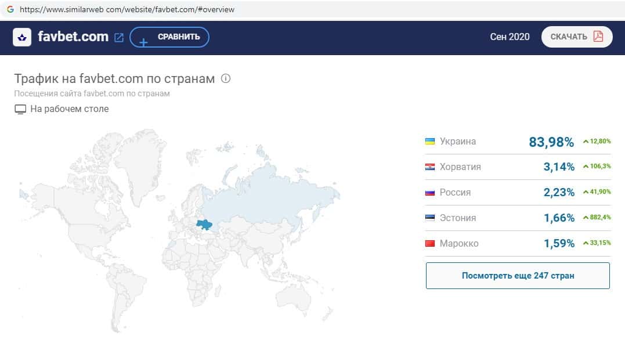Screen dimensions: 625x343
Task: Click the favbet site logo icon
Action: click(x=22, y=37)
